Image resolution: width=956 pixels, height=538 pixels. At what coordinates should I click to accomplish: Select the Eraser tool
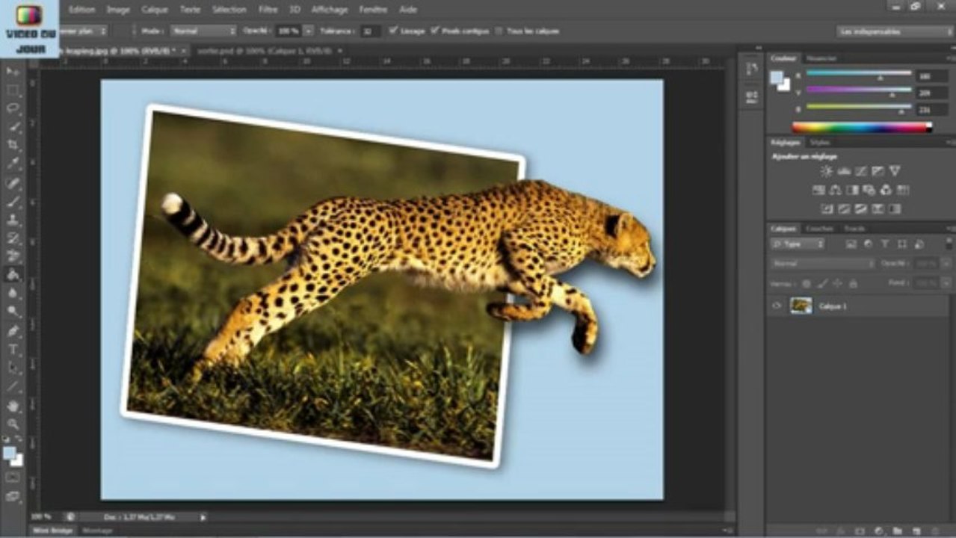coord(13,256)
